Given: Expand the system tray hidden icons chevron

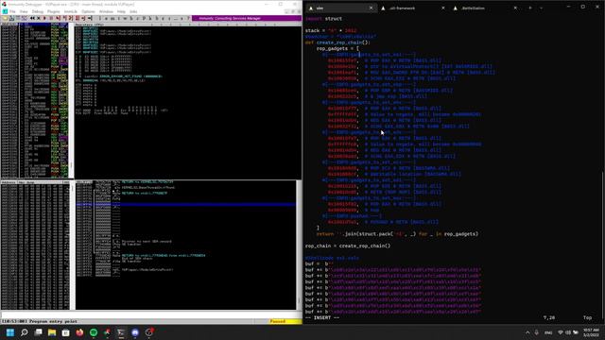Looking at the screenshot, I should (527, 332).
